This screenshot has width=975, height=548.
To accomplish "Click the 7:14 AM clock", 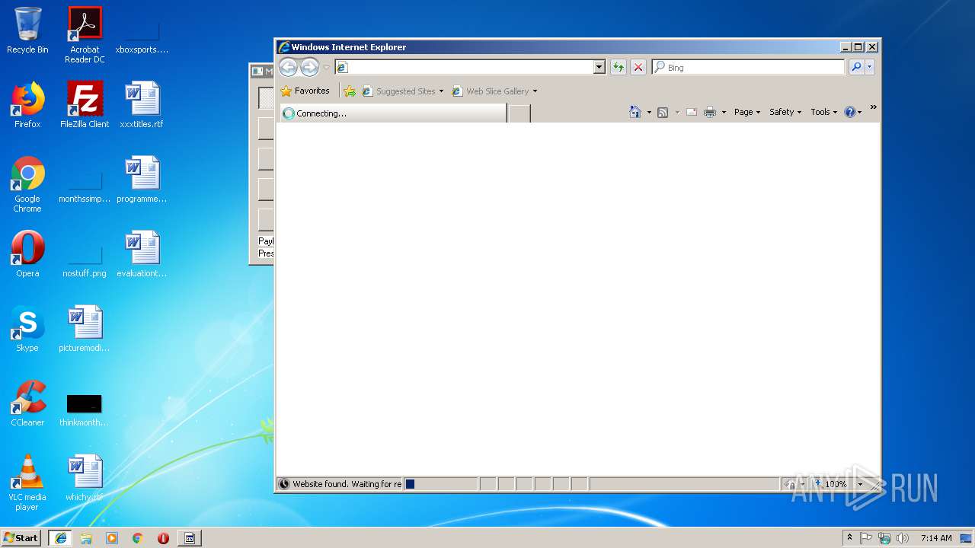I will click(936, 538).
